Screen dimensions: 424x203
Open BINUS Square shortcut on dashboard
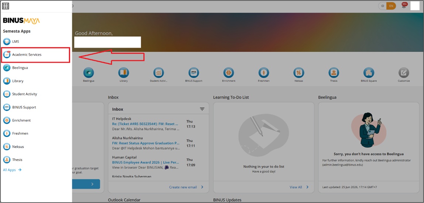[x=369, y=73]
